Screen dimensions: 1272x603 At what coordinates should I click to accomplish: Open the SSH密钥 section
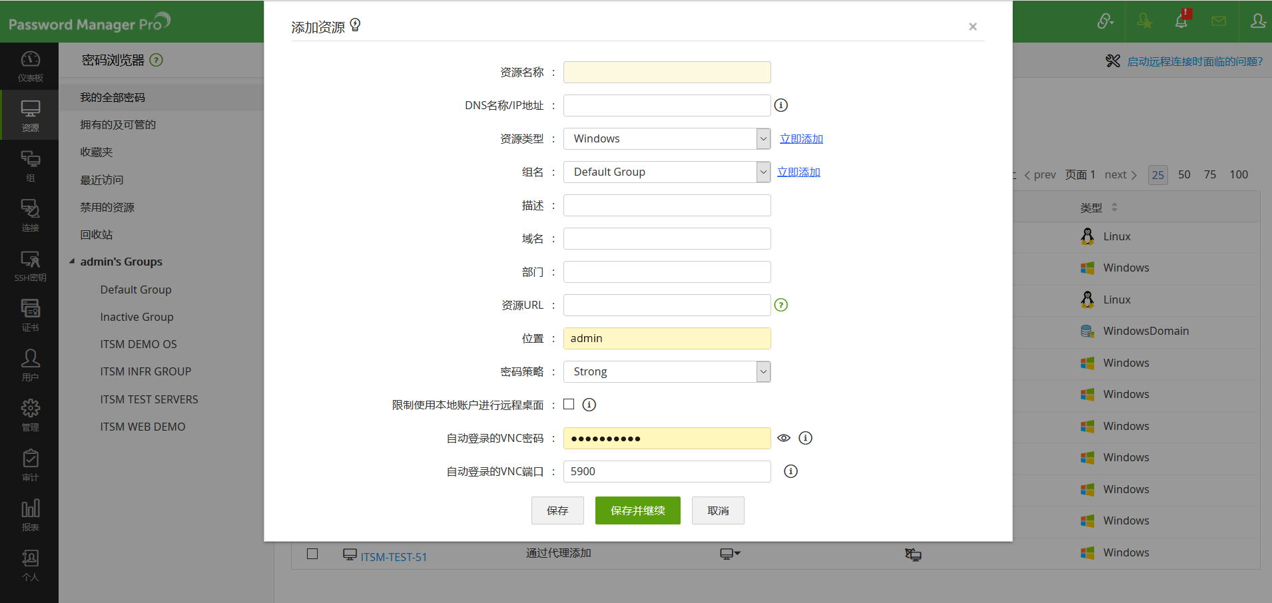[x=30, y=265]
